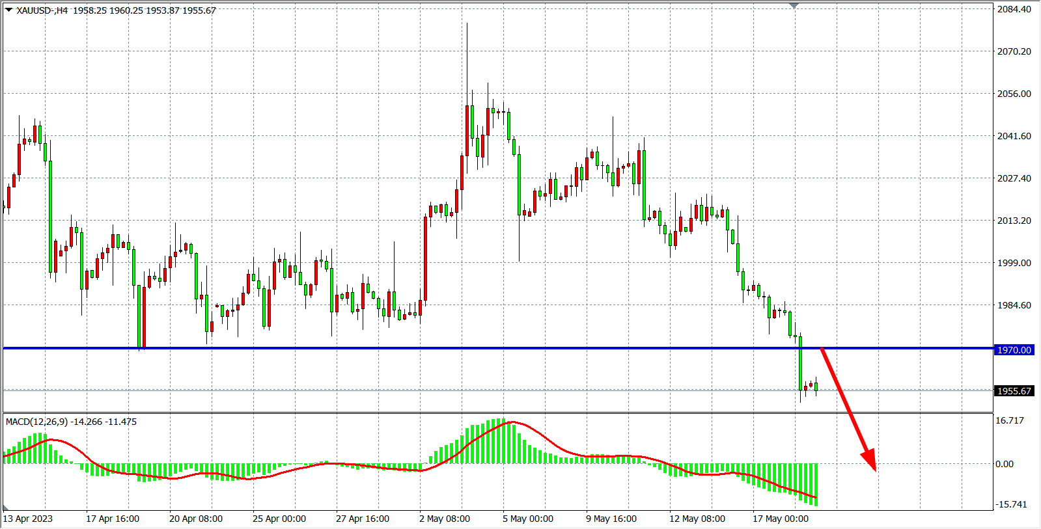Click the chart shift triangle marker at top

794,6
